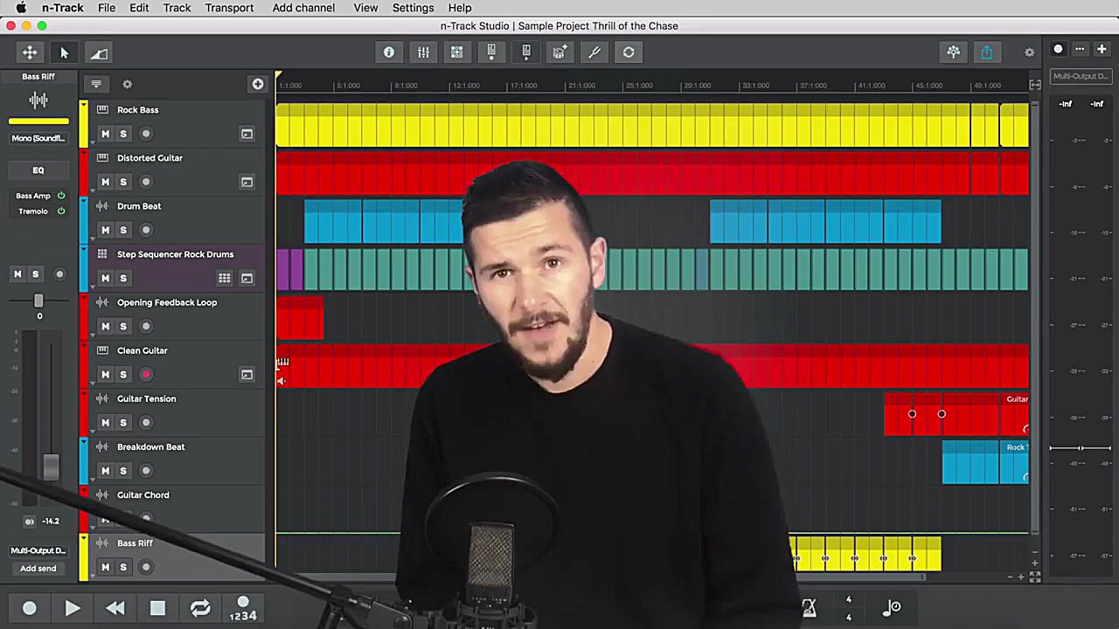Screen dimensions: 1119x629
Task: Click the count-in 1234 transport button
Action: (243, 609)
